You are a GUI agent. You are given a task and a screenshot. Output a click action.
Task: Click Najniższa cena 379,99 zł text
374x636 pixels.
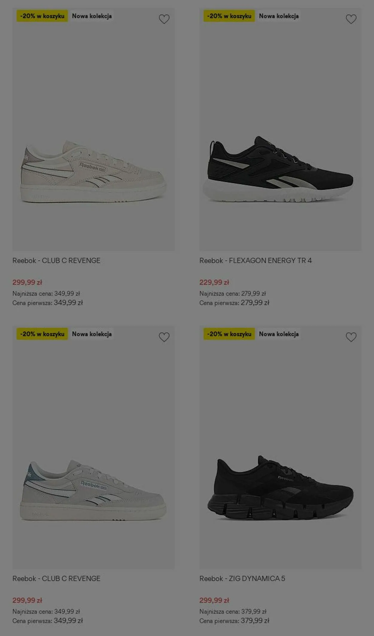(x=233, y=611)
